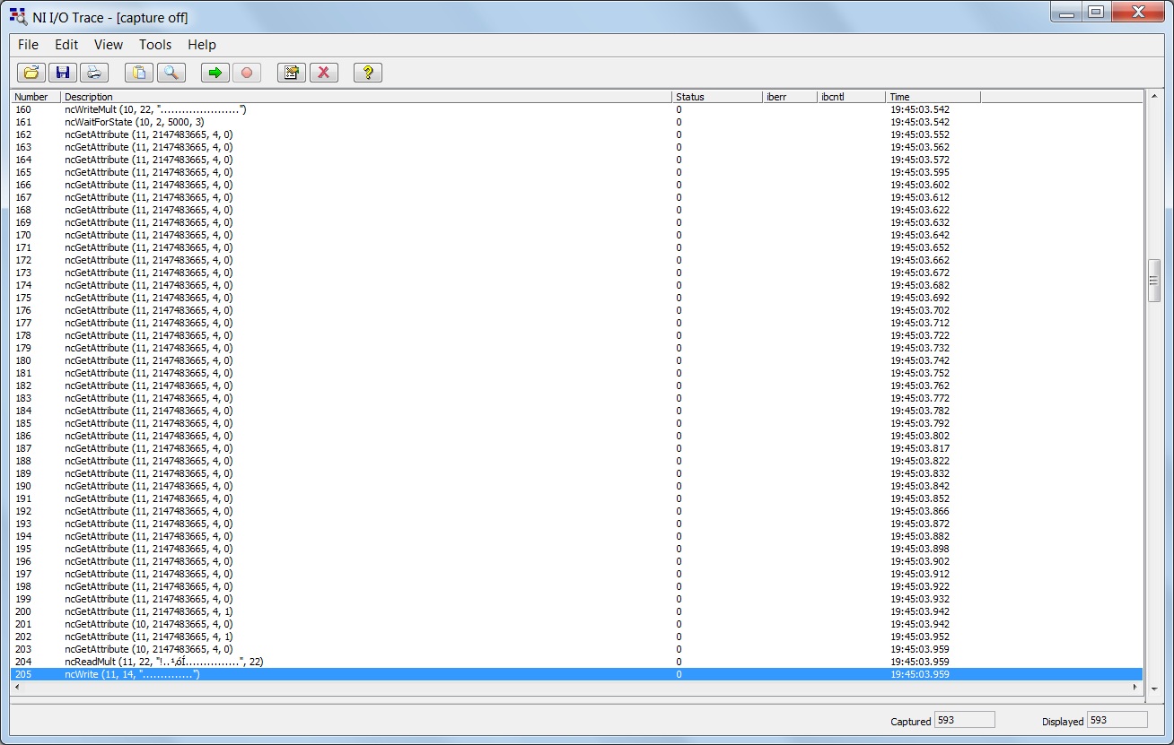Click the NI I/O Trace title bar icon
This screenshot has width=1174, height=745.
tap(18, 16)
